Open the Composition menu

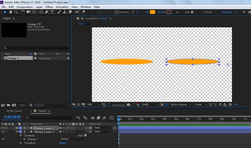[x=25, y=7]
